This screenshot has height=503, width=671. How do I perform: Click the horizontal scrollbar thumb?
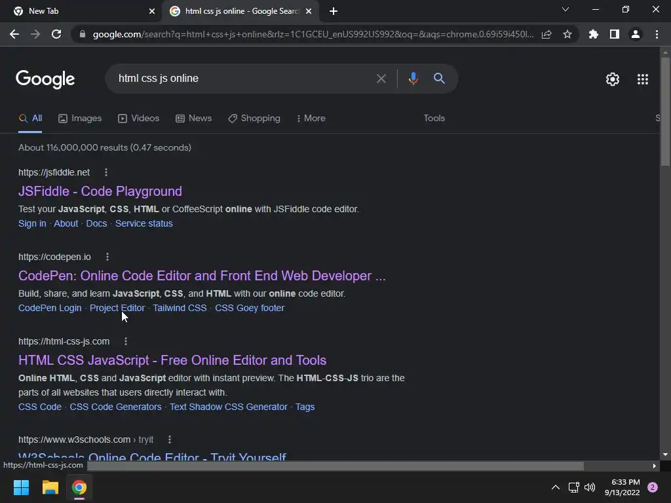335,466
